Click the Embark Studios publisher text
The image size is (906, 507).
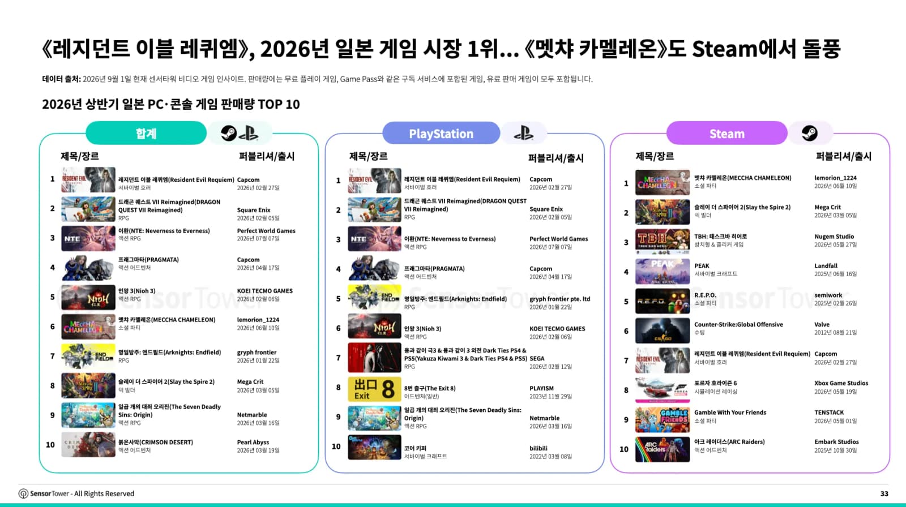pos(836,442)
